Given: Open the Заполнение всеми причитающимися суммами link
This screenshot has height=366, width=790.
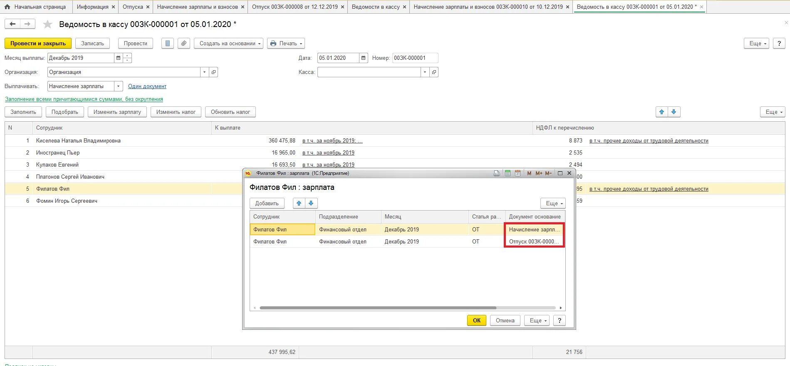Looking at the screenshot, I should tap(84, 99).
